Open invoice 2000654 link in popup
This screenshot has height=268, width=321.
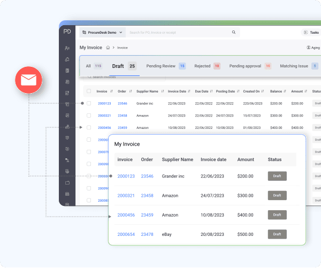tap(126, 234)
